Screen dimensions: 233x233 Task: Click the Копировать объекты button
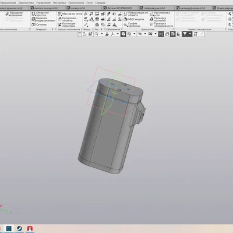(x=68, y=19)
